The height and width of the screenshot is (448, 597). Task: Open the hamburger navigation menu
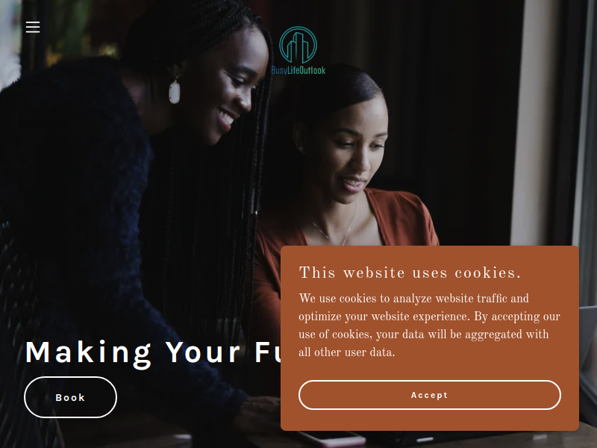[33, 27]
